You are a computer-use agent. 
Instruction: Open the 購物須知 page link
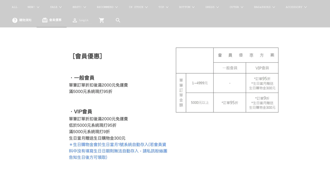tap(25, 20)
